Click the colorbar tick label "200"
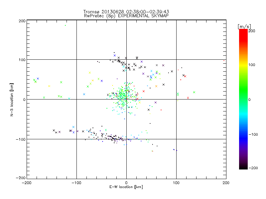266x199 pixels. coord(252,31)
